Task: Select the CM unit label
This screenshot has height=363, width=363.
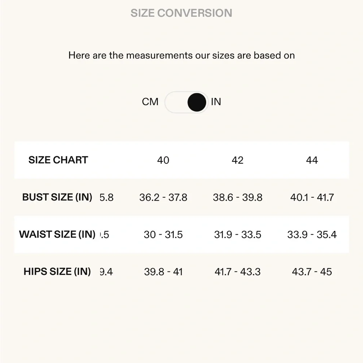Action: coord(150,102)
